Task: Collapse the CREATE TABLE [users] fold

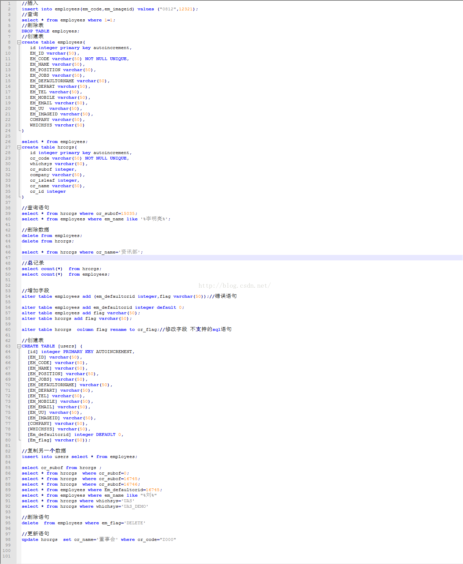Action: coord(19,346)
